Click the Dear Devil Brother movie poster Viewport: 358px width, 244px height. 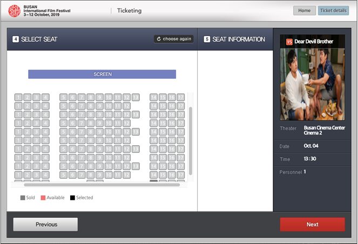(312, 84)
